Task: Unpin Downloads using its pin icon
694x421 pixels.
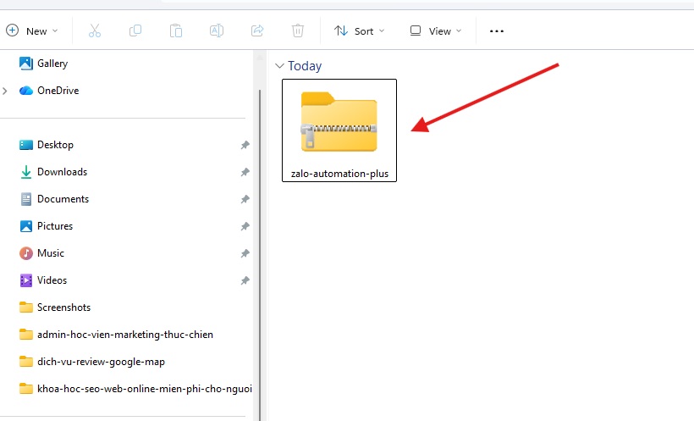Action: coord(245,172)
